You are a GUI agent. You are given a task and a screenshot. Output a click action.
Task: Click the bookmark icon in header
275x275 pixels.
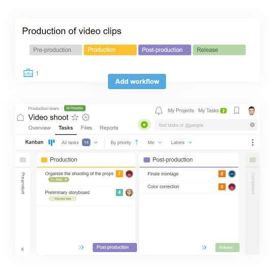pyautogui.click(x=237, y=111)
